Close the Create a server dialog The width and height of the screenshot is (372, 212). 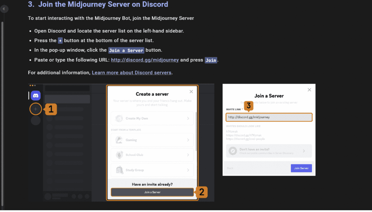click(191, 91)
